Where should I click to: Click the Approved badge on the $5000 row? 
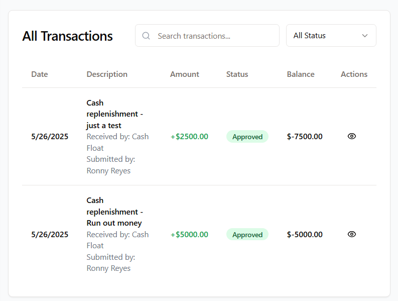tap(247, 235)
